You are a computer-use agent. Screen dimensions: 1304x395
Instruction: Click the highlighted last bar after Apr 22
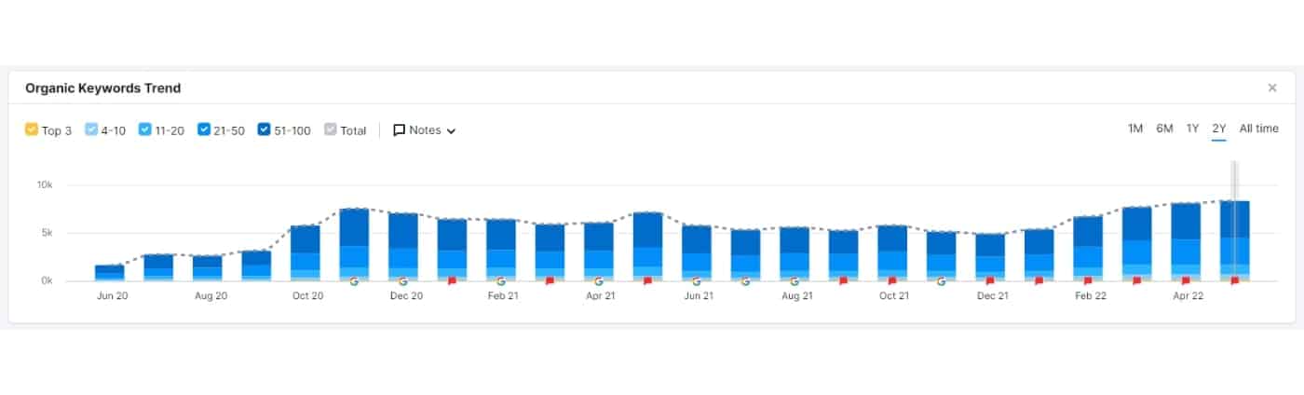[x=1234, y=241]
